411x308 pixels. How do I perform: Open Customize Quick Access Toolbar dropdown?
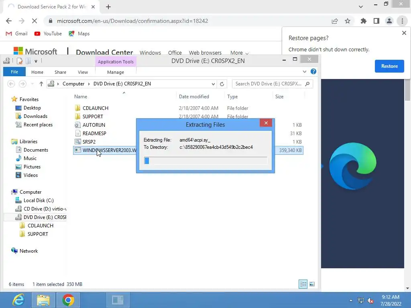point(36,61)
